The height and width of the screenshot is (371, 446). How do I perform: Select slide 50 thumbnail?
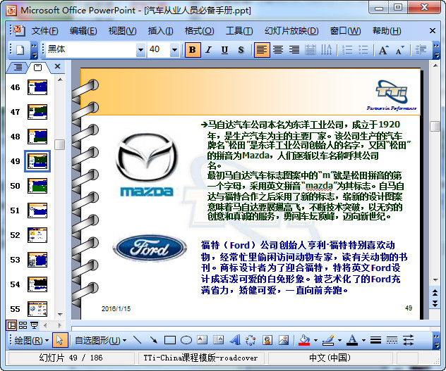click(37, 186)
